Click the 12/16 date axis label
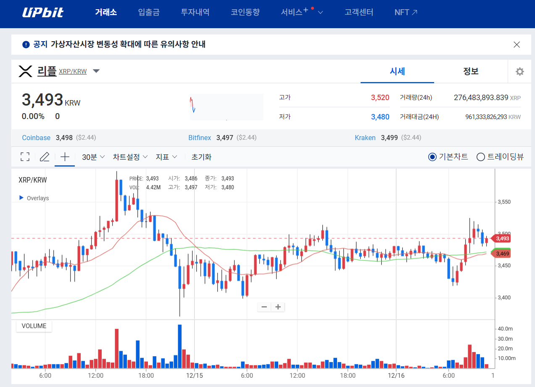Screen dimensions: 535x387 click(x=395, y=375)
